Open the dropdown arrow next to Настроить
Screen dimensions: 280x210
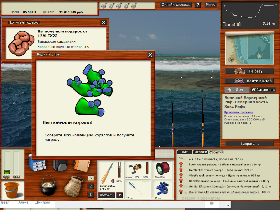click(x=120, y=195)
